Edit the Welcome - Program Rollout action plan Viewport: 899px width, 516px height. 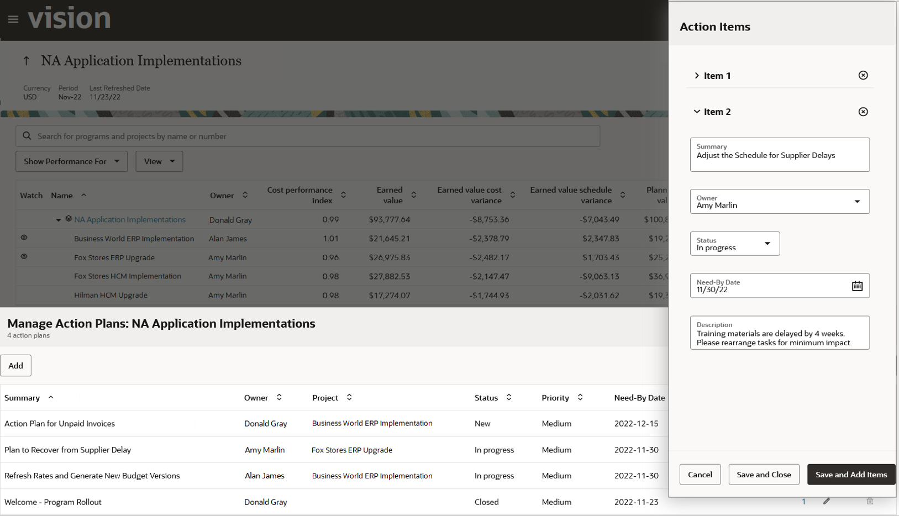pyautogui.click(x=827, y=501)
